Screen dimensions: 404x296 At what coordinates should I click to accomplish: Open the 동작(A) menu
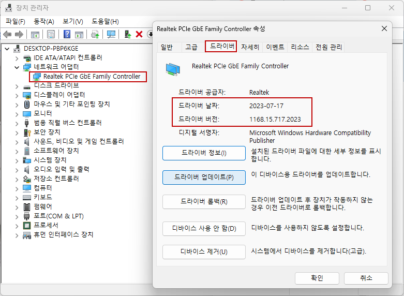44,21
